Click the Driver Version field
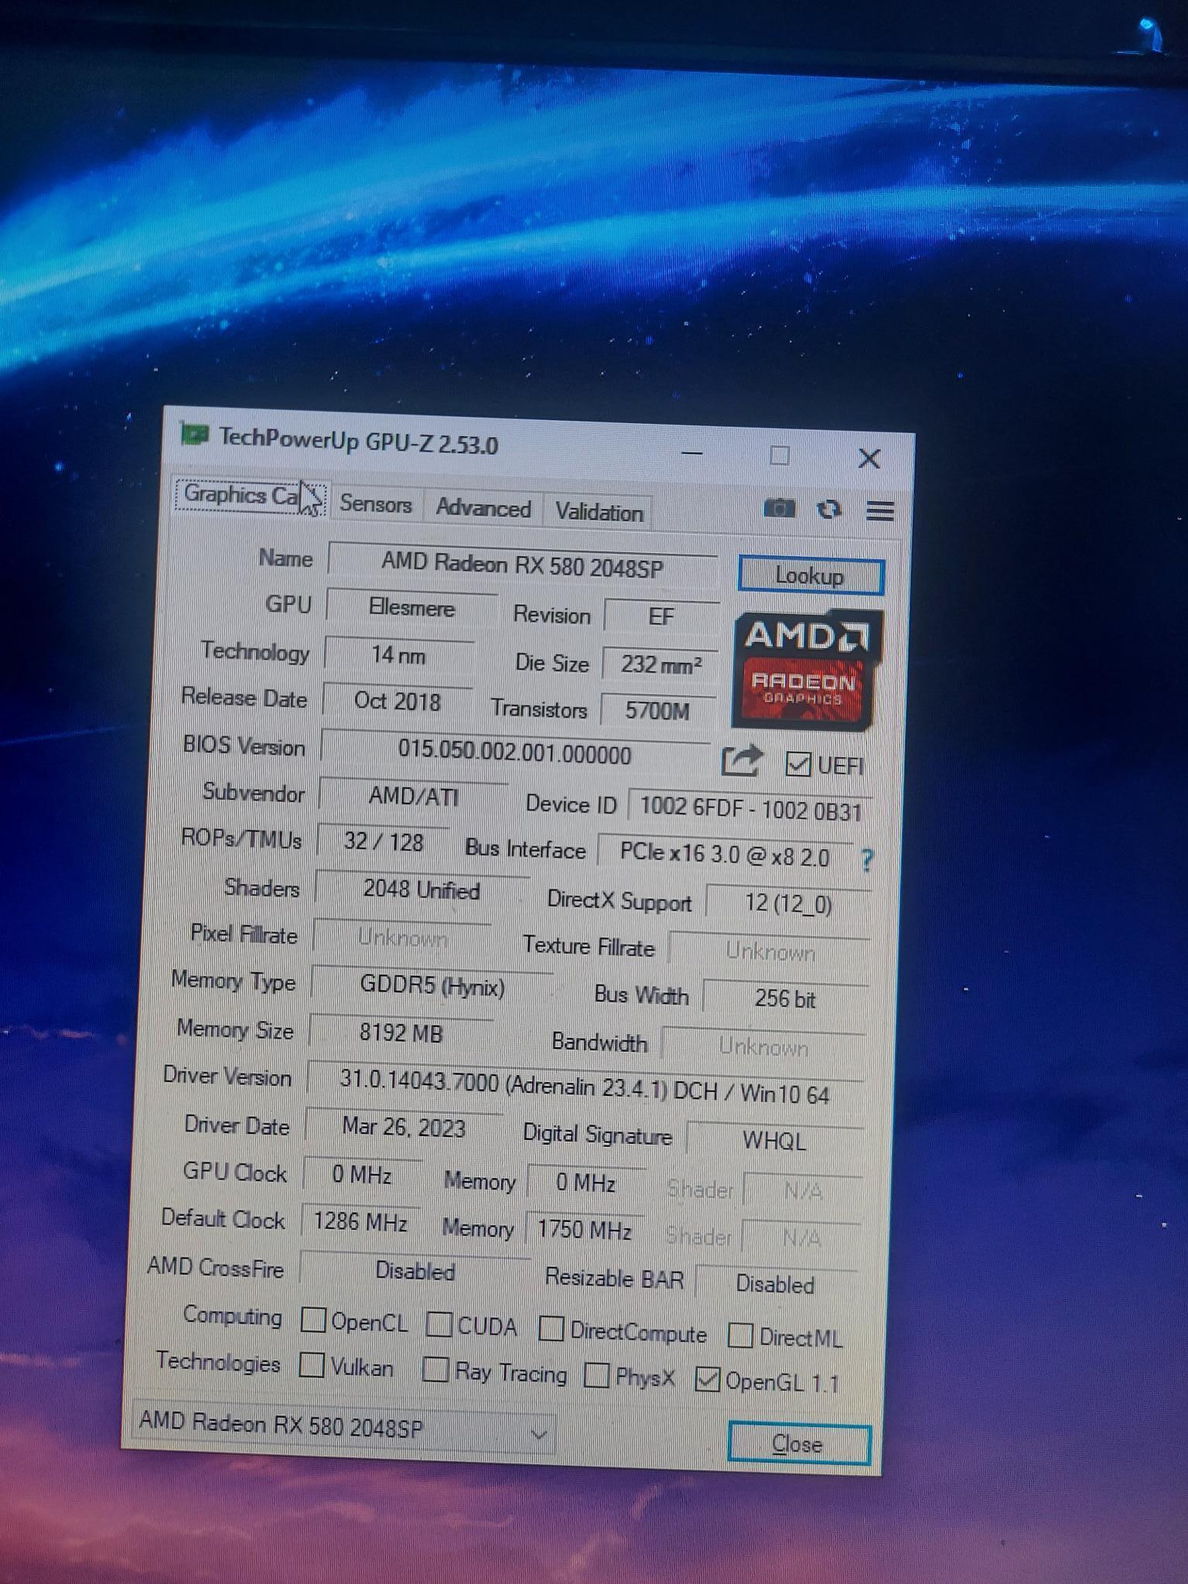1188x1584 pixels. [585, 1089]
